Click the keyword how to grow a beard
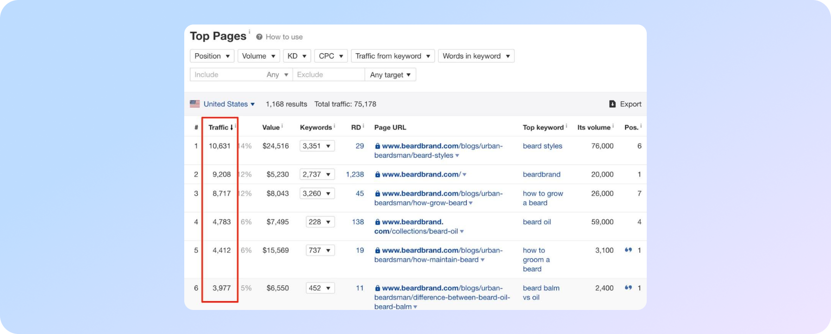Viewport: 831px width, 334px height. coord(543,198)
